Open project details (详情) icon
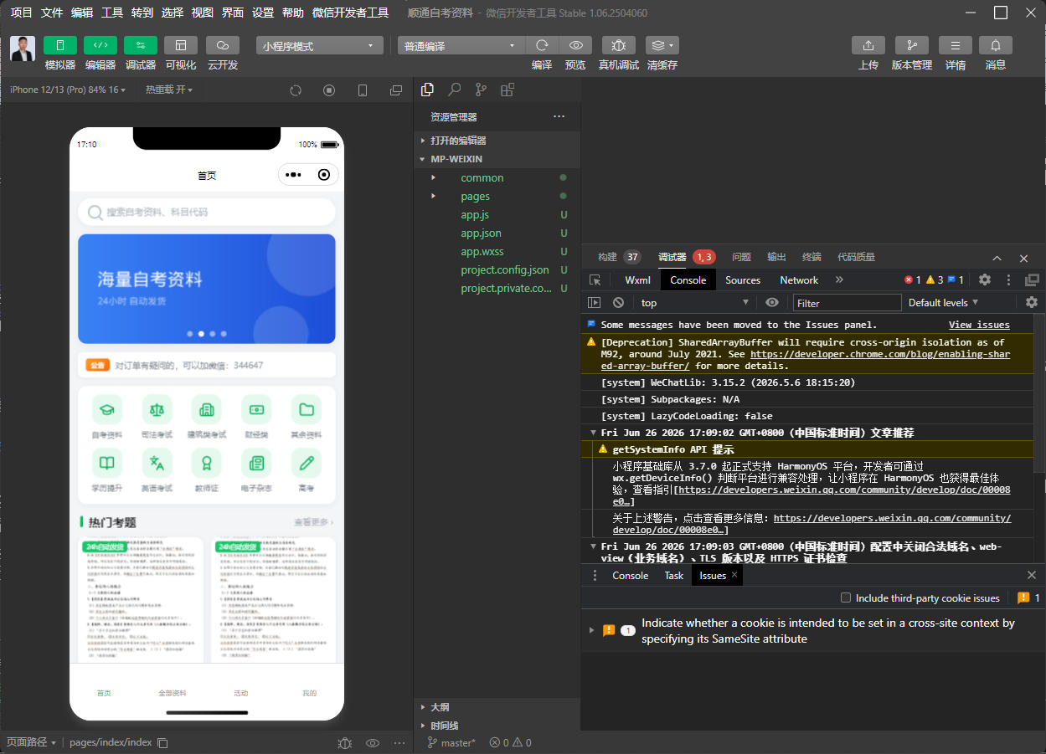 (956, 45)
